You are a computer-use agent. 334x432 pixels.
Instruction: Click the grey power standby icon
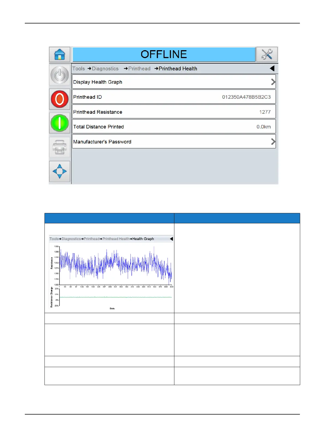coord(59,75)
